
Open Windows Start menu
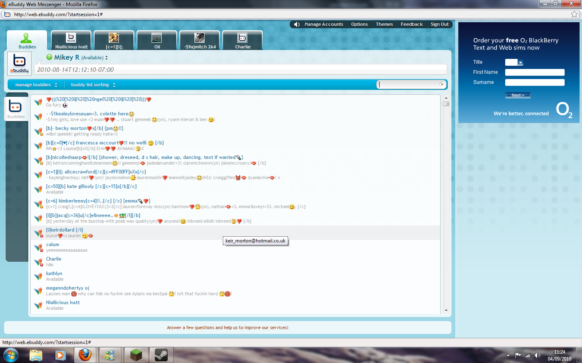(x=11, y=355)
